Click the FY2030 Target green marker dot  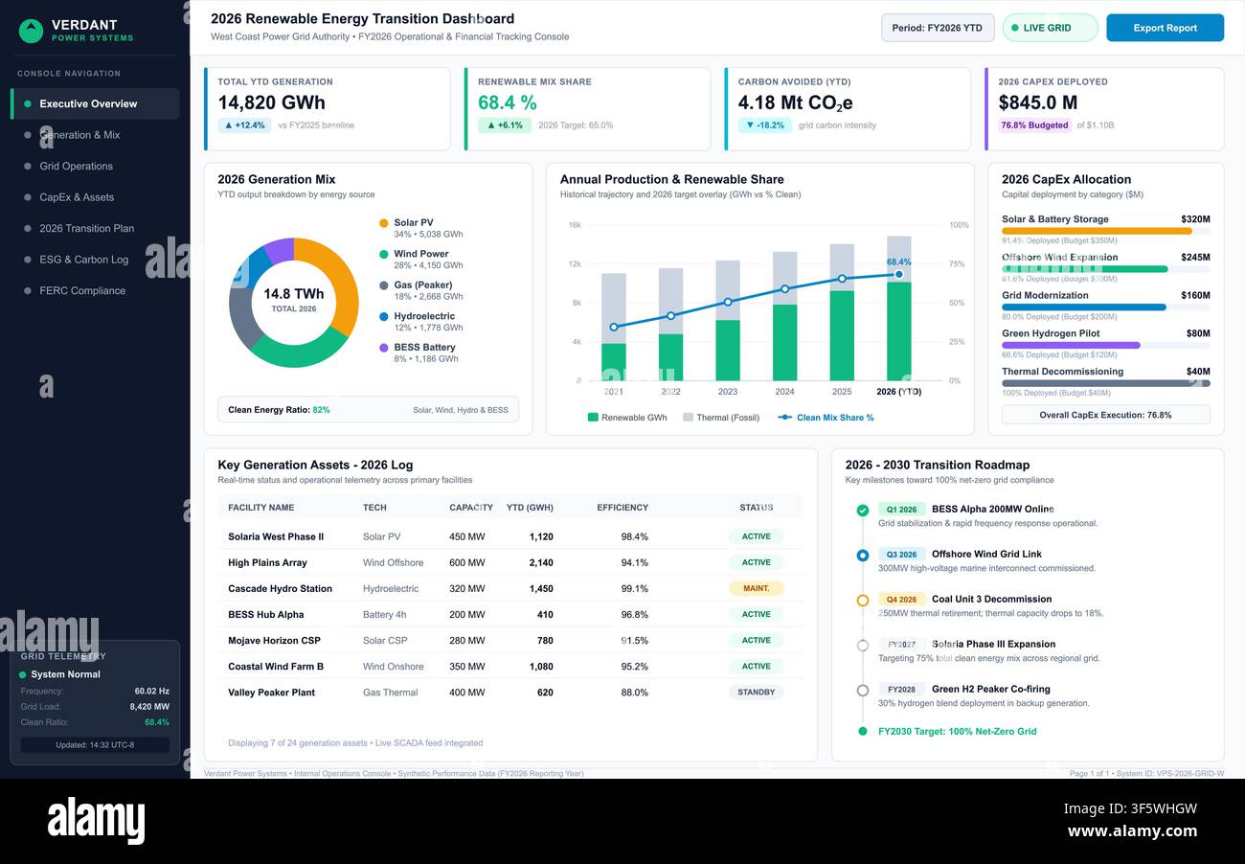tap(863, 732)
